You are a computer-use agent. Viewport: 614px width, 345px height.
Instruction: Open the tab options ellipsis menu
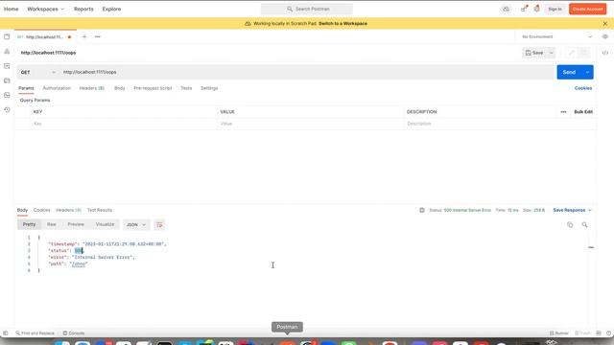click(x=98, y=36)
